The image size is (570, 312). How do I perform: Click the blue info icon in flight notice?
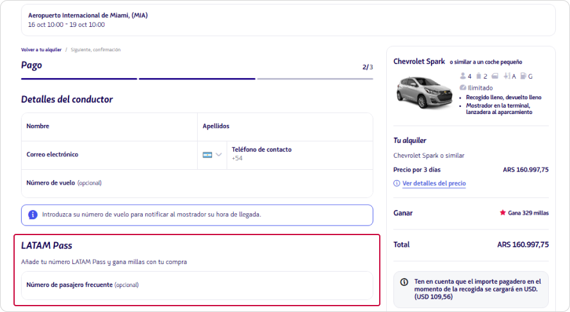click(33, 215)
